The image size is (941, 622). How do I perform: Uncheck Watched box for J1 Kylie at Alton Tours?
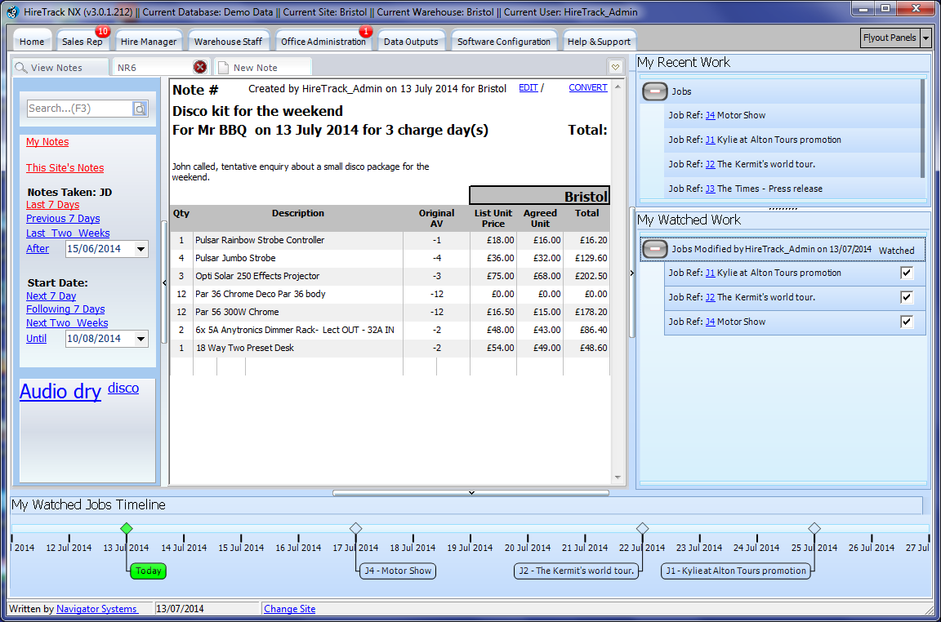907,273
